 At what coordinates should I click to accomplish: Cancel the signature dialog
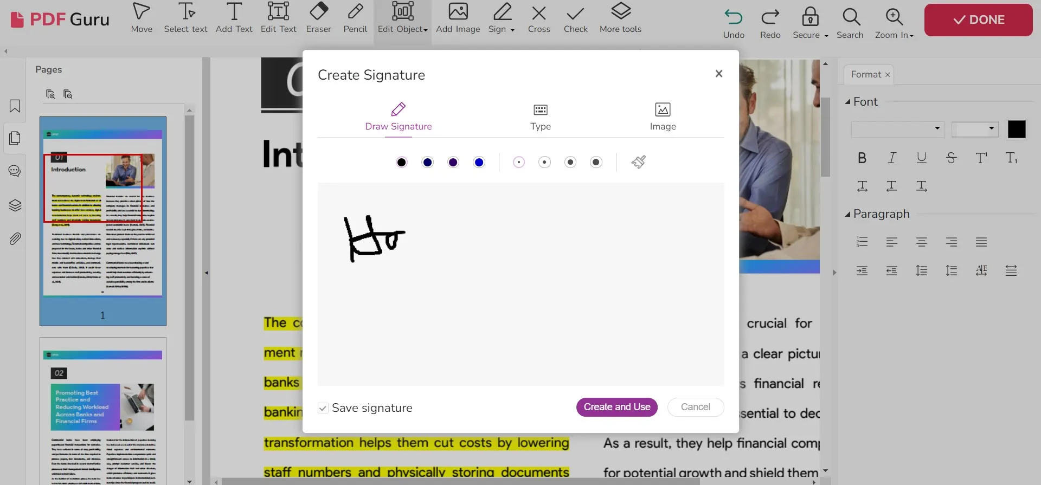tap(696, 407)
